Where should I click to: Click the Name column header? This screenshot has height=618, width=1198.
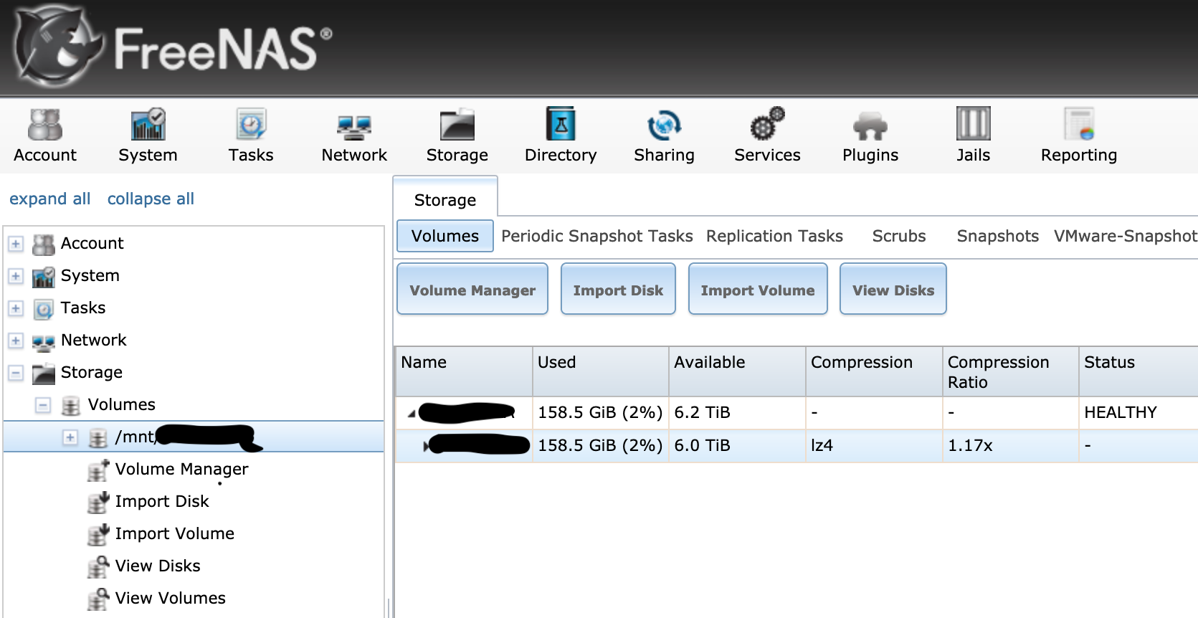click(464, 371)
